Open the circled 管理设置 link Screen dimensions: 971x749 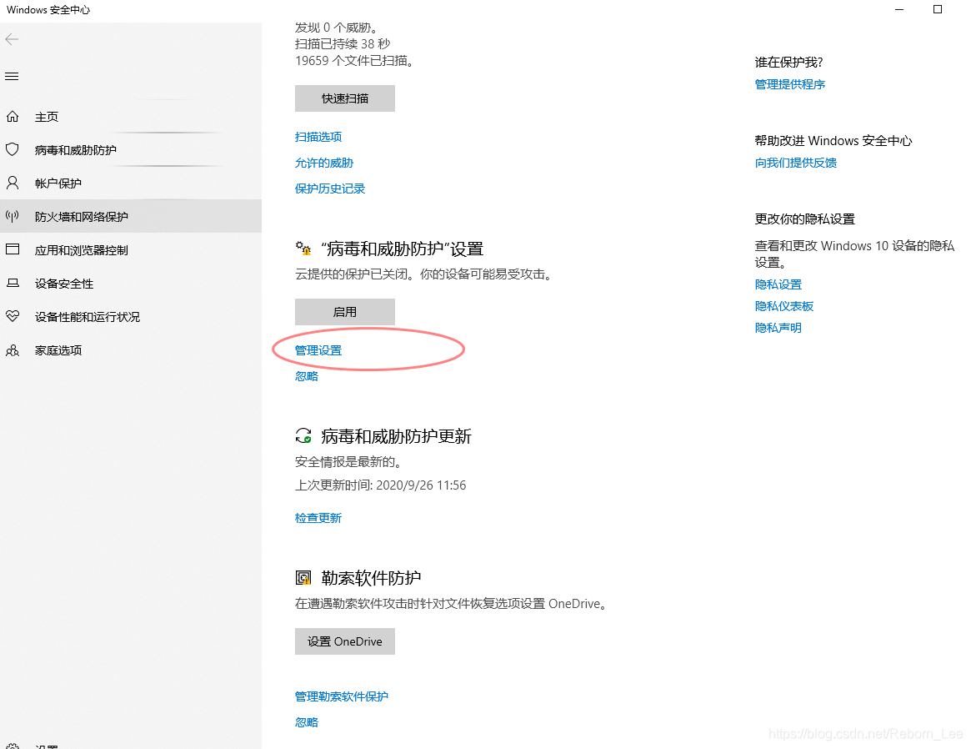point(318,349)
